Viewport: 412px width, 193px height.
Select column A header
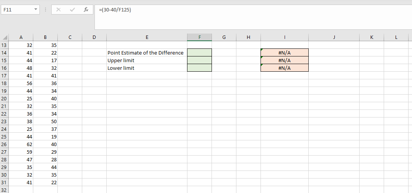coord(21,37)
